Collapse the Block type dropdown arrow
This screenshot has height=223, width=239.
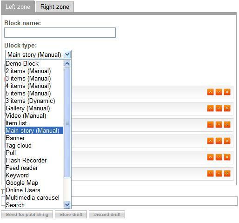tap(67, 54)
